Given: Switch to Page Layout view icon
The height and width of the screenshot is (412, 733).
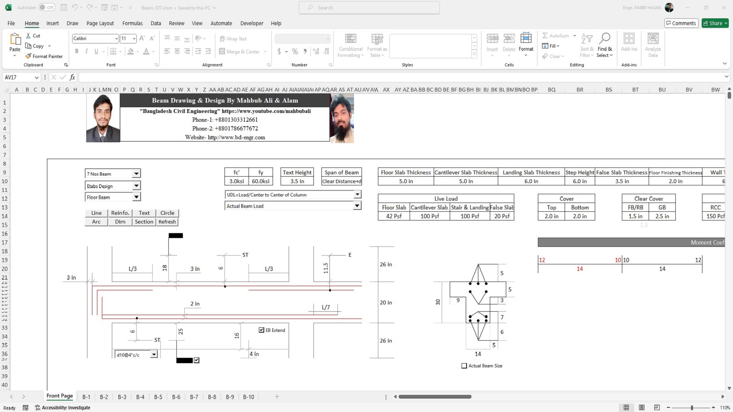Looking at the screenshot, I should (642, 407).
